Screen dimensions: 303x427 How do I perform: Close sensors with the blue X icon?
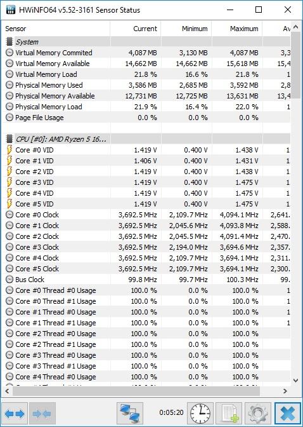pos(287,414)
